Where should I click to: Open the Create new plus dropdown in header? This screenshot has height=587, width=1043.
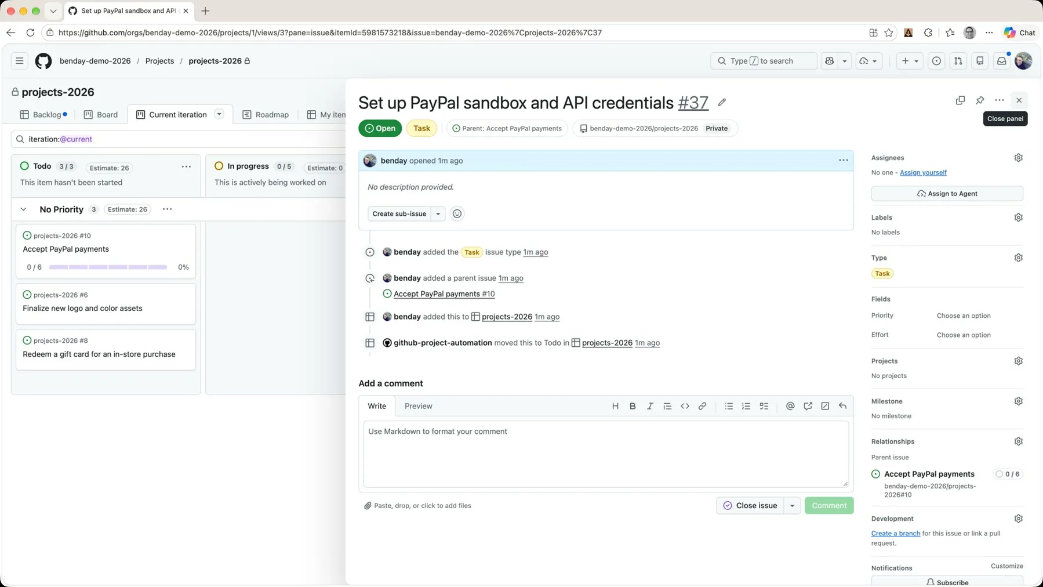click(909, 61)
